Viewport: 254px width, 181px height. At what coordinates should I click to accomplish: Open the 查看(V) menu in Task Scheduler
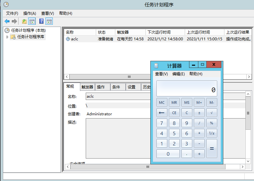pos(47,13)
